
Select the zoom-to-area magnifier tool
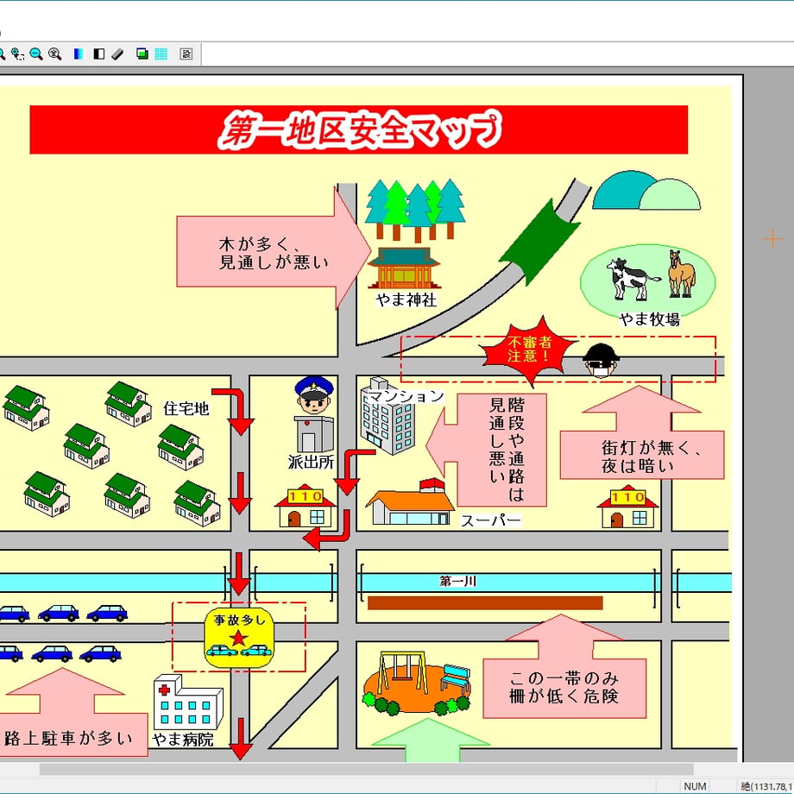point(17,54)
